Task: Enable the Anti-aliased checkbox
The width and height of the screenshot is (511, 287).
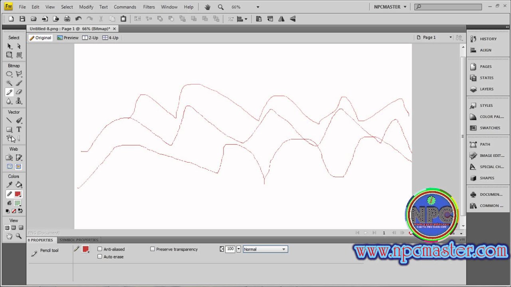Action: tap(100, 249)
